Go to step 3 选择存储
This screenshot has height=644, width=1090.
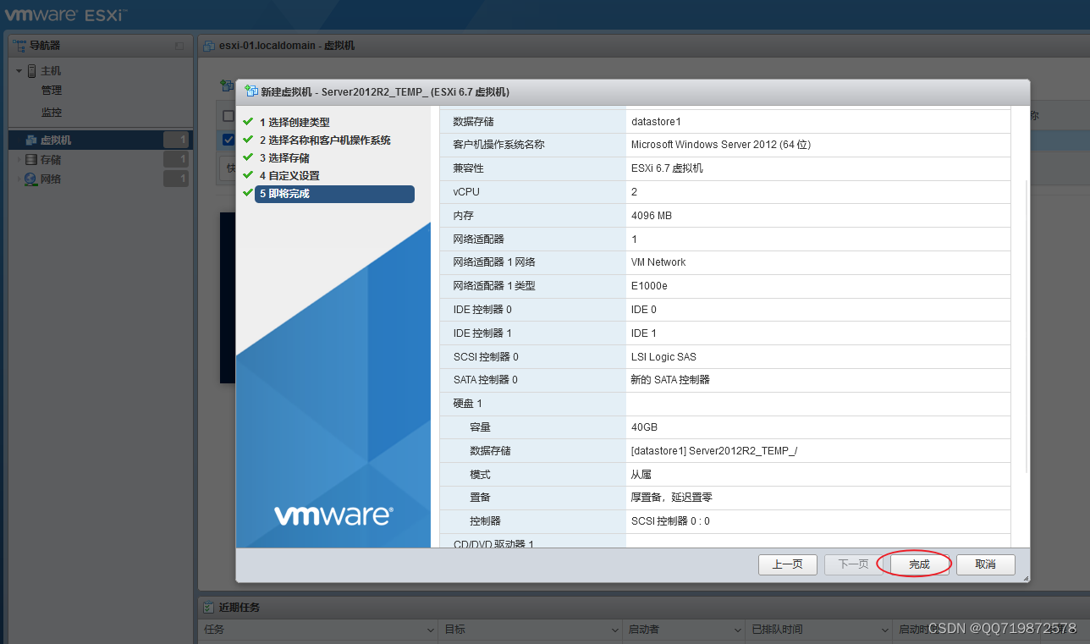284,158
